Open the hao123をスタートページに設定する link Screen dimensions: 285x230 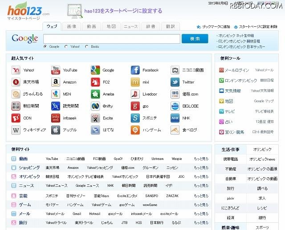123,11
